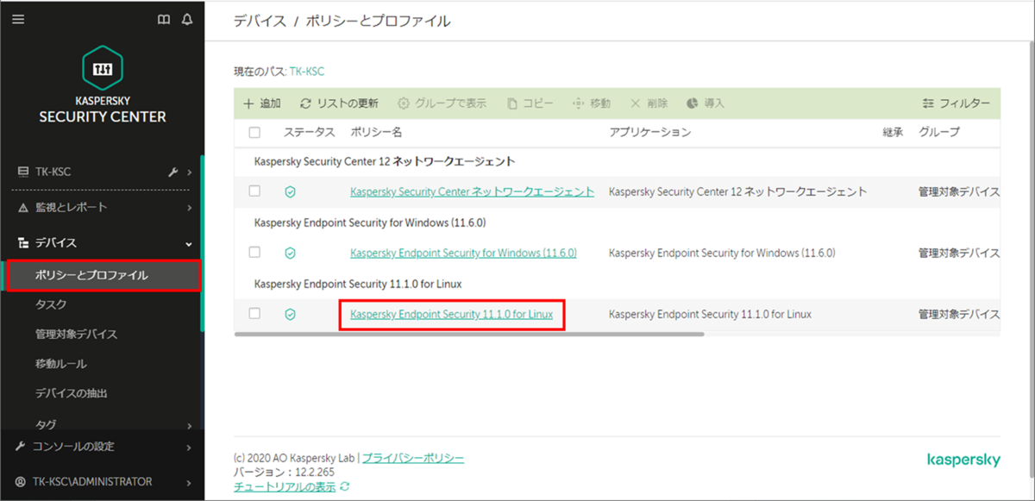Open Kaspersky Security Center ネットワークエージェント policy link
Screen dimensions: 1035x501
coord(472,191)
